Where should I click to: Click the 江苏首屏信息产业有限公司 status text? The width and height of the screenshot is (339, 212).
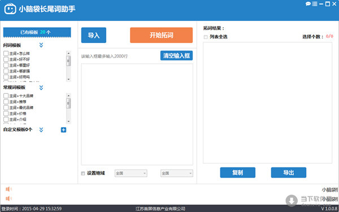pos(160,209)
